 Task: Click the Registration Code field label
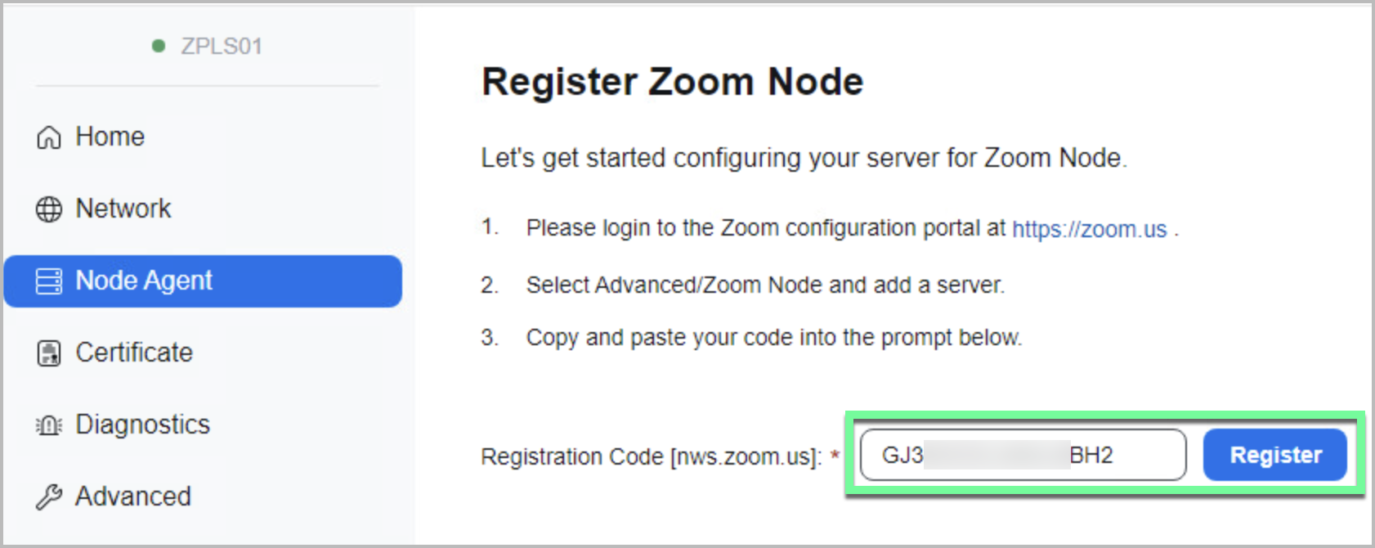coord(651,456)
